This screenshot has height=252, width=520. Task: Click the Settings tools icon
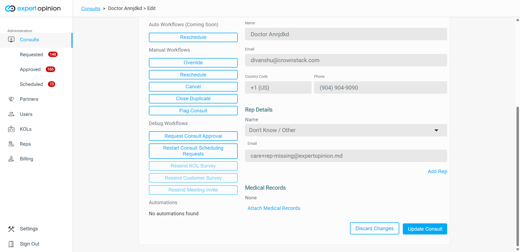coord(11,229)
